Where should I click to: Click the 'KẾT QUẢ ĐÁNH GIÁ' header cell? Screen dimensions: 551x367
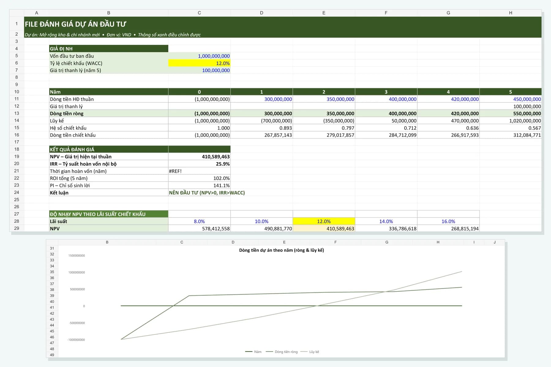point(109,149)
